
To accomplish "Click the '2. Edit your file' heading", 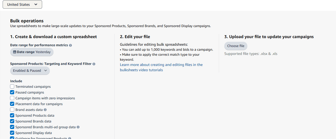I will pyautogui.click(x=135, y=37).
